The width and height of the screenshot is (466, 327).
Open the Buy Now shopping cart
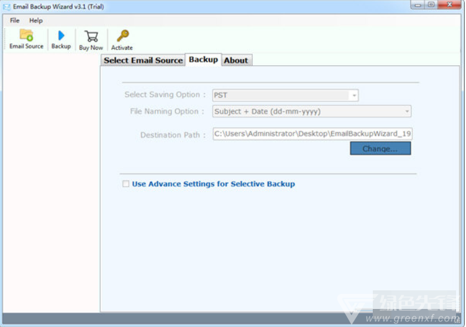[x=91, y=36]
